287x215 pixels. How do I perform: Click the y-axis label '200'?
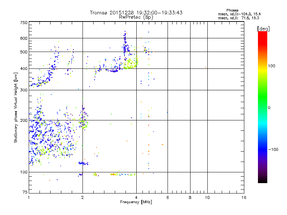pos(24,120)
